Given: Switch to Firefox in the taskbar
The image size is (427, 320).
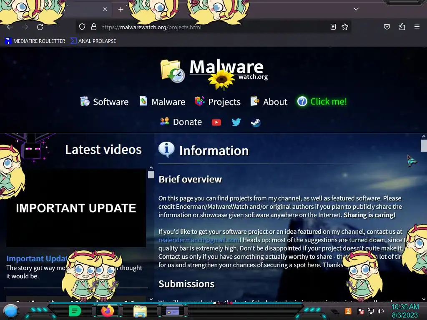Looking at the screenshot, I should pyautogui.click(x=108, y=311).
